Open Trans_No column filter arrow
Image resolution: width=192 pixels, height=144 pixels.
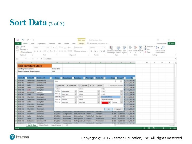pyautogui.click(x=26, y=78)
